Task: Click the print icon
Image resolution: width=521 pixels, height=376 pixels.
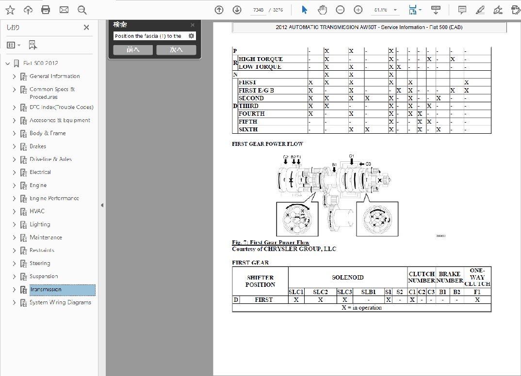Action: point(46,10)
